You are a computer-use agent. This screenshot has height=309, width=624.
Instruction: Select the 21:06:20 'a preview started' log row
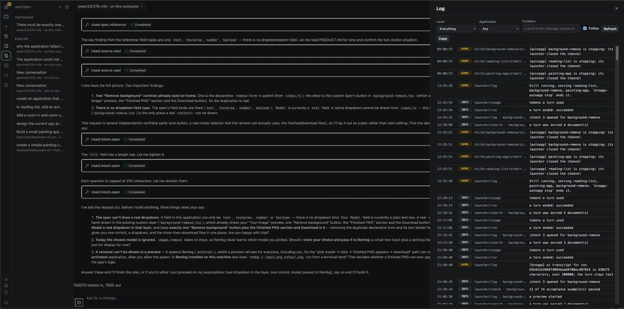[526, 297]
